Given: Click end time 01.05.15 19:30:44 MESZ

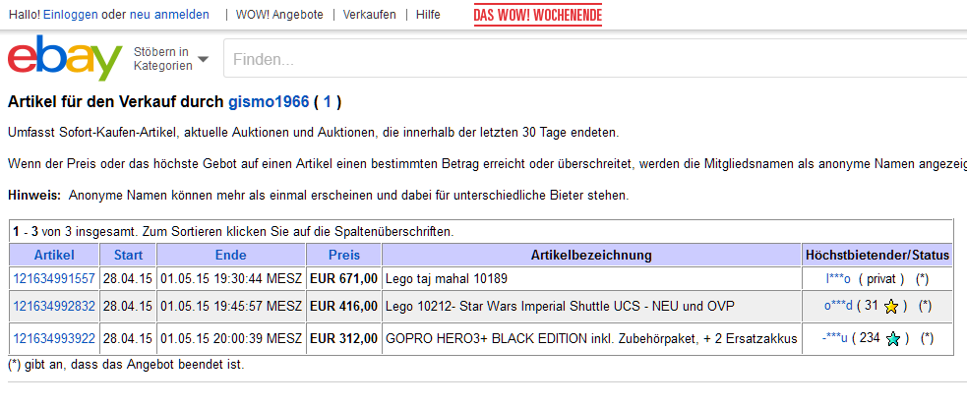Looking at the screenshot, I should tap(231, 279).
